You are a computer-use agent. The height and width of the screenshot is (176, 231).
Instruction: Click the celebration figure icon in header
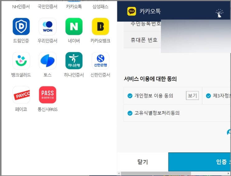click(219, 13)
